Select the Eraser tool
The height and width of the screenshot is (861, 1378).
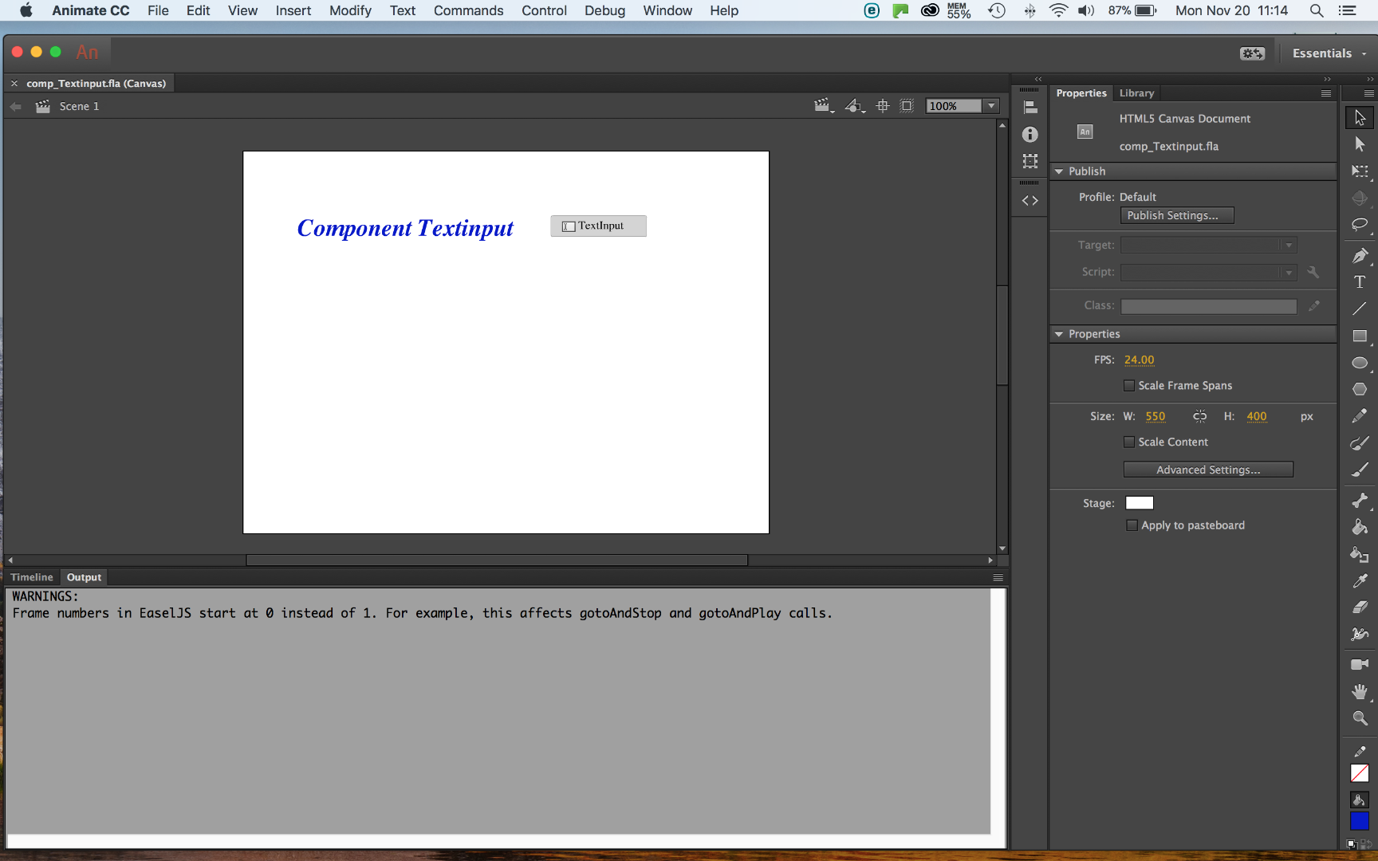coord(1360,607)
